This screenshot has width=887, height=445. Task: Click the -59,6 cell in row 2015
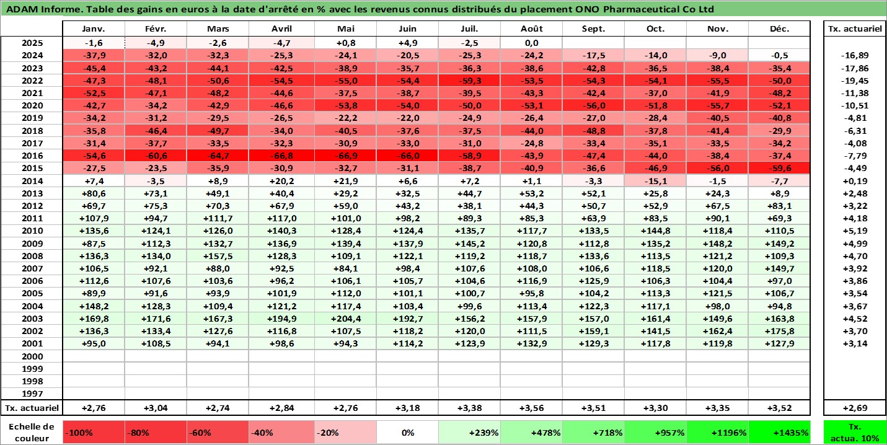[x=779, y=167]
